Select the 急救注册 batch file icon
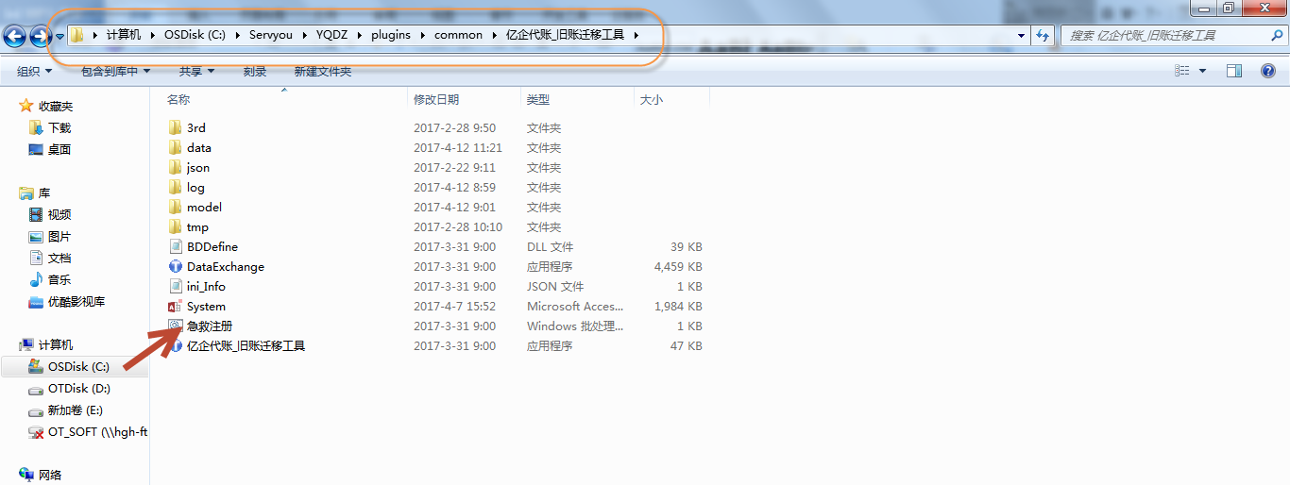Screen dimensions: 1290x485 point(175,326)
